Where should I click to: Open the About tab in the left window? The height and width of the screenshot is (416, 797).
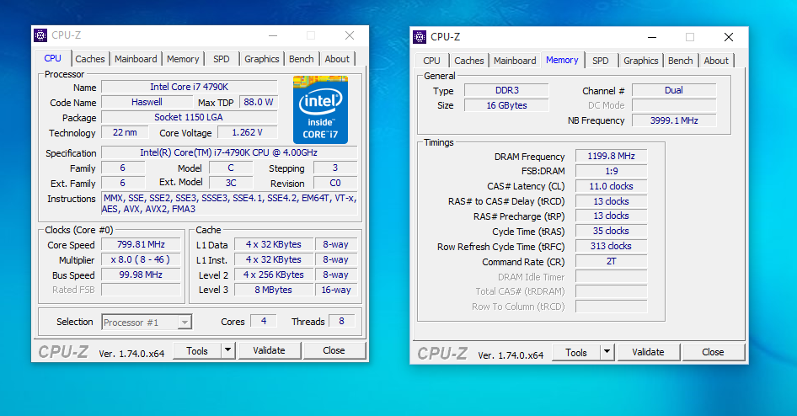click(337, 59)
